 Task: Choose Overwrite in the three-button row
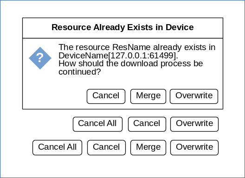[x=194, y=124]
